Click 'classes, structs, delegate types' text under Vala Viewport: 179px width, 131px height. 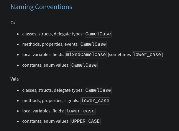(x=53, y=90)
